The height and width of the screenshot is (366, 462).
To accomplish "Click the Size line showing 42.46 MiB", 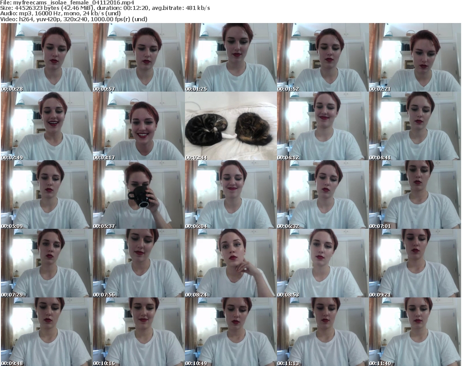I will click(105, 8).
